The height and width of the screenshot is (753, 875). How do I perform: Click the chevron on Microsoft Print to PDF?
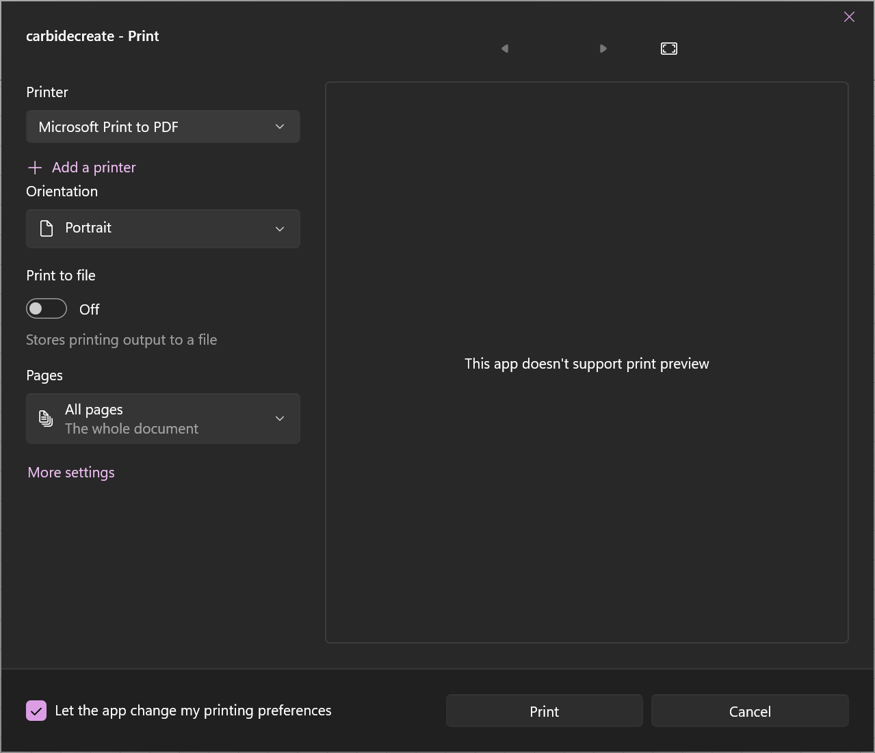[x=279, y=127]
